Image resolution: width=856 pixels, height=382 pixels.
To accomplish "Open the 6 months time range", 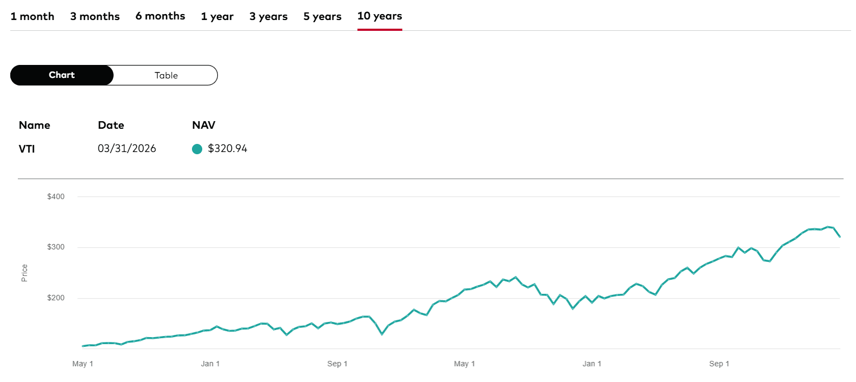I will (x=160, y=16).
